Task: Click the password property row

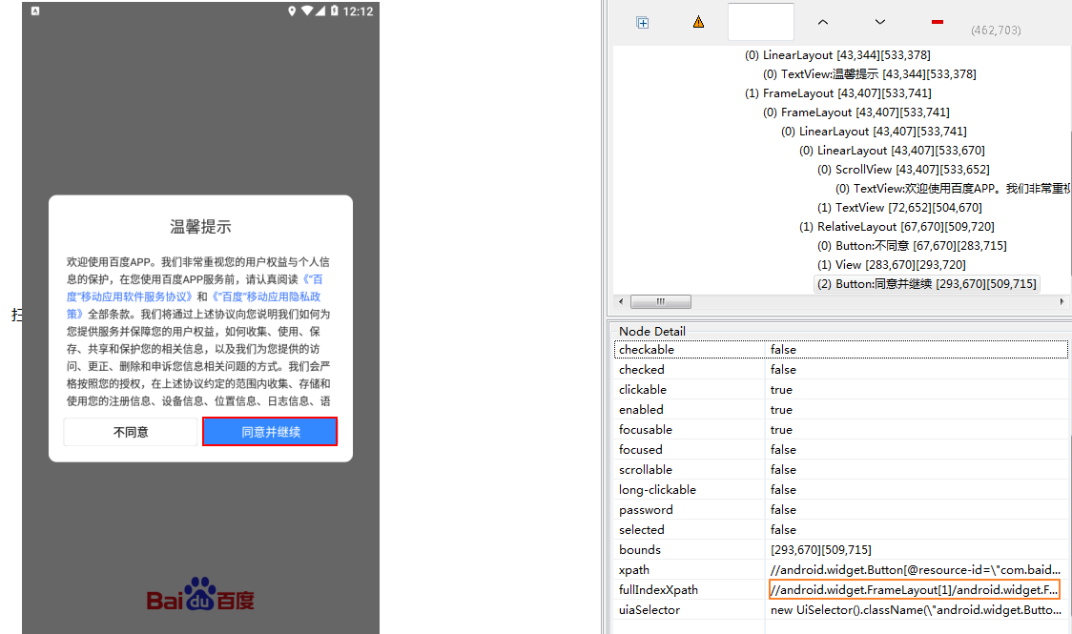Action: pos(841,510)
